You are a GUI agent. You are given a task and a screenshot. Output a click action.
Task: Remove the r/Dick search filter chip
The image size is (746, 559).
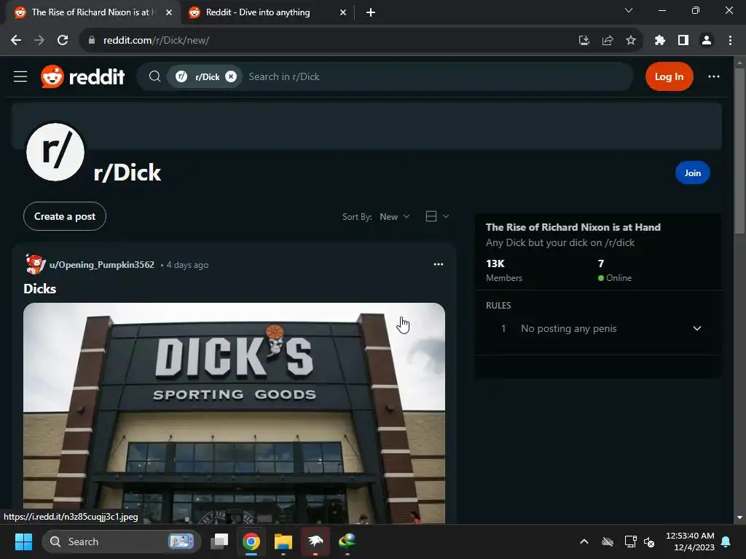click(231, 76)
